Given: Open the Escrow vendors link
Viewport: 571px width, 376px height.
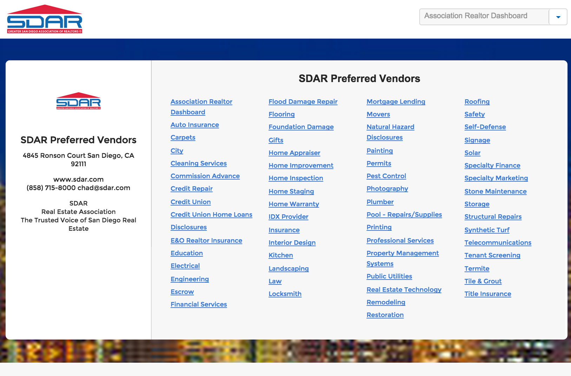Looking at the screenshot, I should click(182, 292).
